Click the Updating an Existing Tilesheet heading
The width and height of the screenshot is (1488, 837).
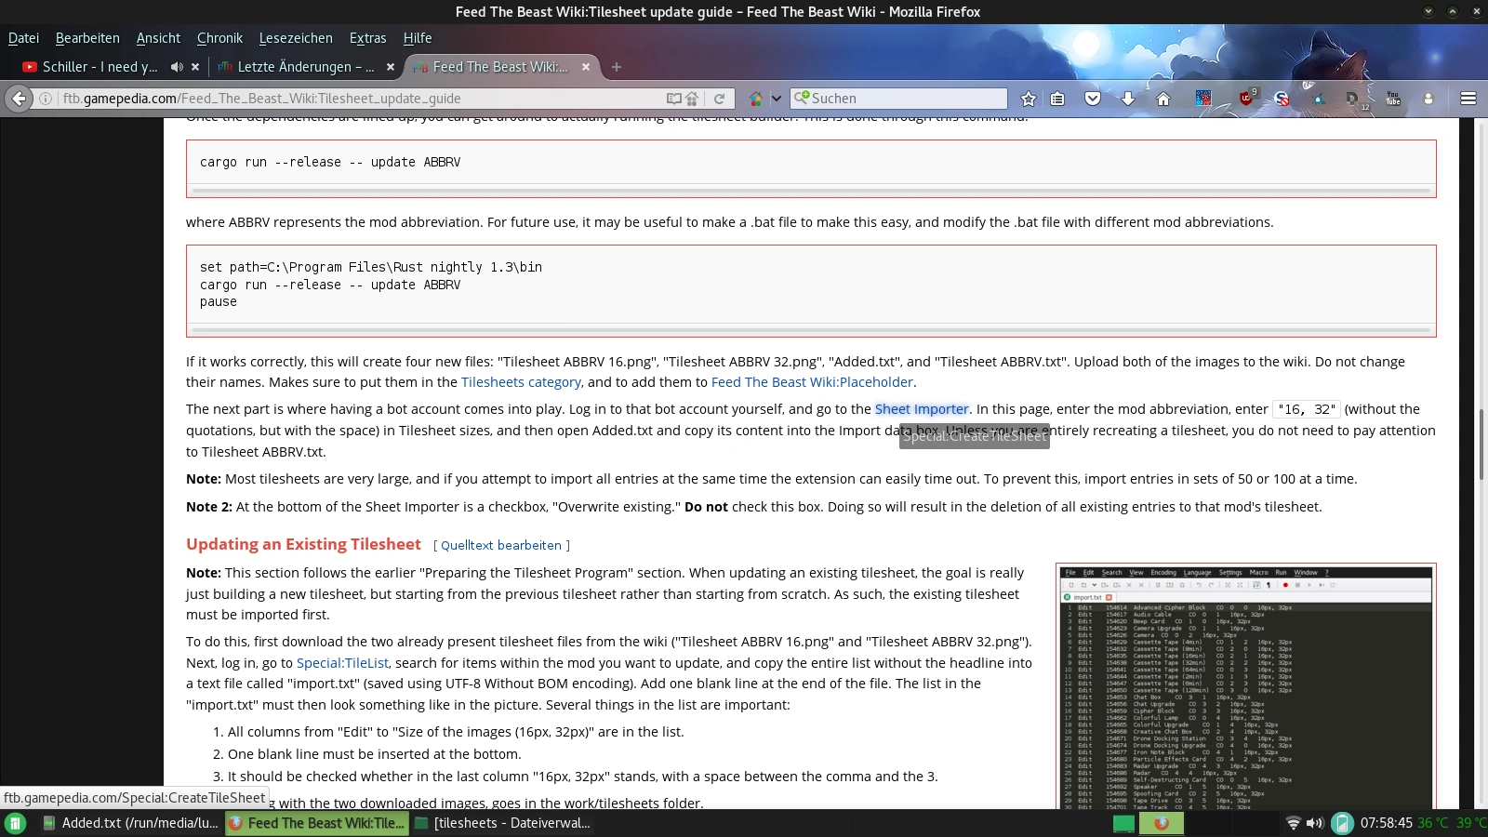(x=303, y=544)
